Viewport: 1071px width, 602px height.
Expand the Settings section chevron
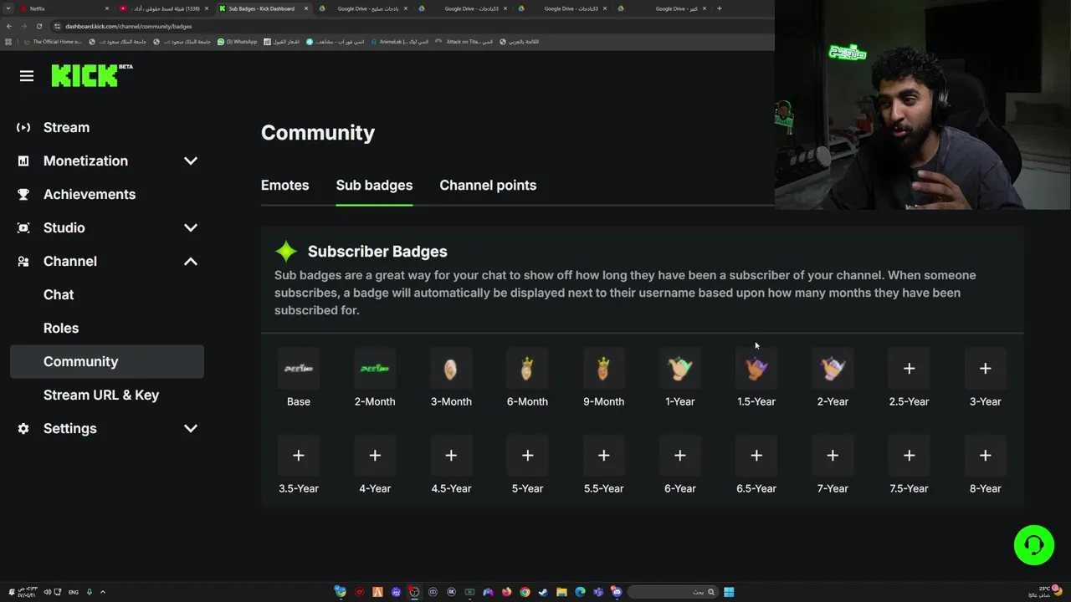191,428
